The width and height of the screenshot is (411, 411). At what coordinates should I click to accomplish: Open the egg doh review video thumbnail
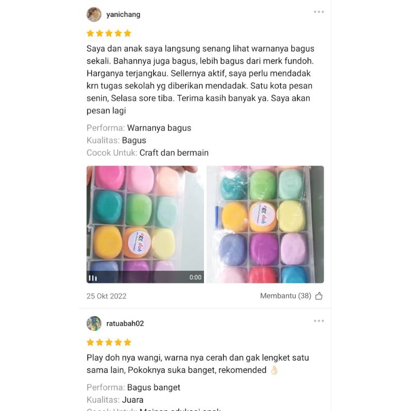pyautogui.click(x=145, y=225)
